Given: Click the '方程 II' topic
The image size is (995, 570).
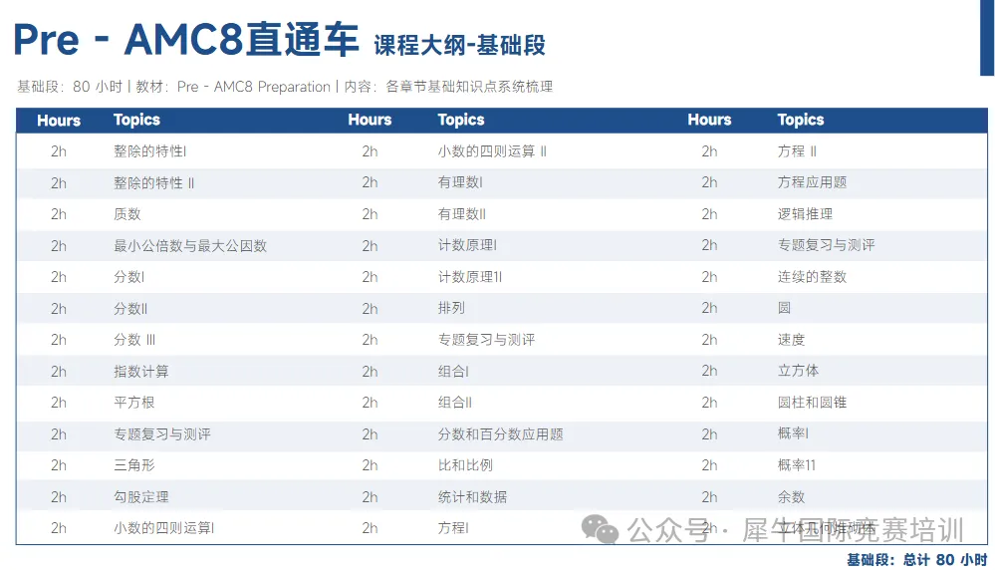Looking at the screenshot, I should 798,151.
